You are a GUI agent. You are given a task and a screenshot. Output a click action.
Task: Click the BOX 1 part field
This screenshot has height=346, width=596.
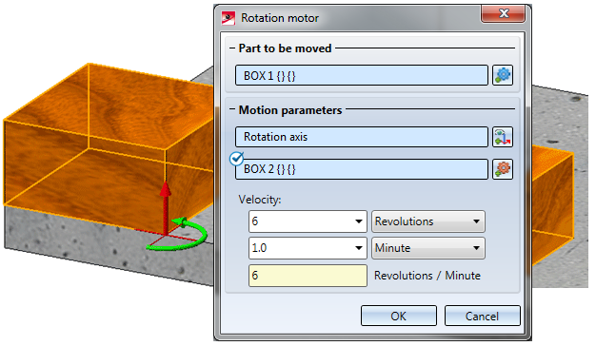pos(362,75)
